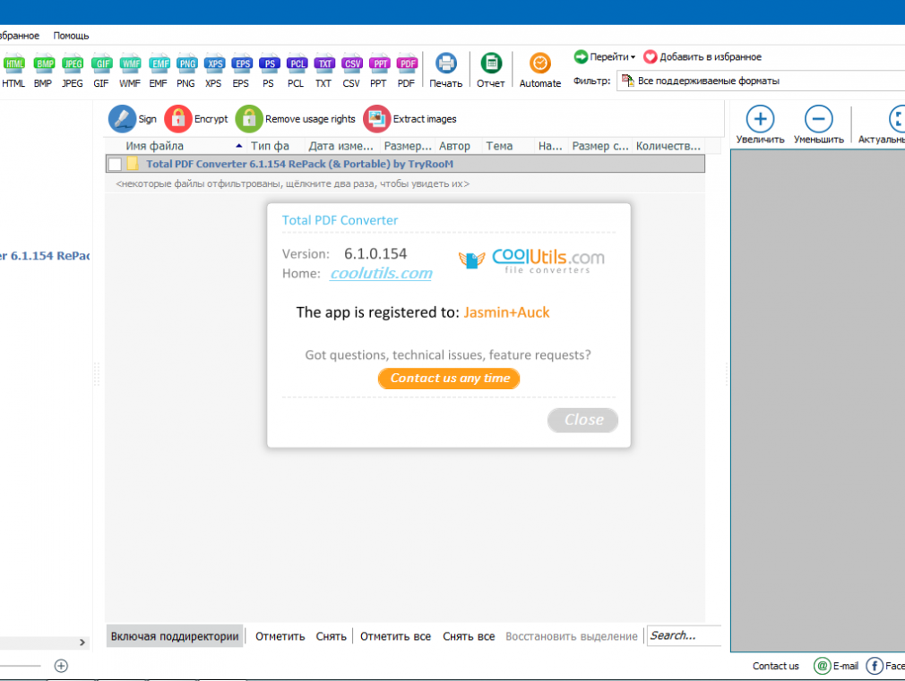Click Contact us any time button
The width and height of the screenshot is (905, 681).
449,379
